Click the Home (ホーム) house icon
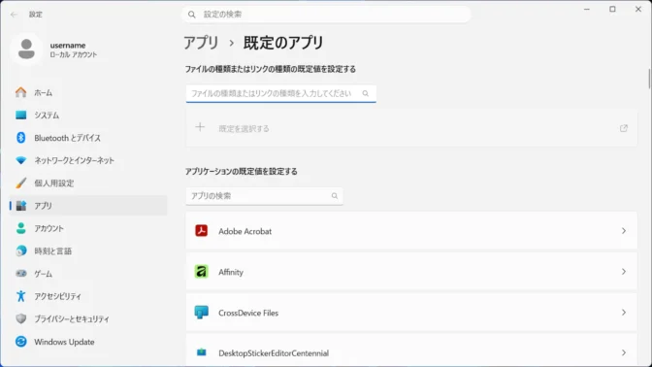652x367 pixels. tap(20, 92)
